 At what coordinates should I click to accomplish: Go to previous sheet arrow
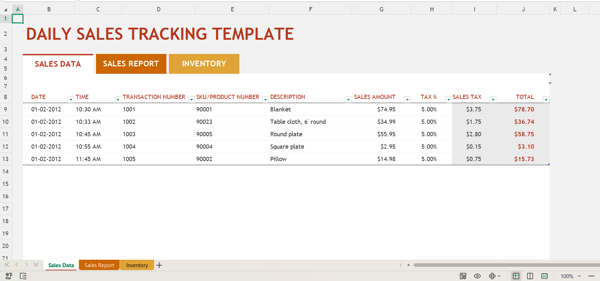pos(17,265)
